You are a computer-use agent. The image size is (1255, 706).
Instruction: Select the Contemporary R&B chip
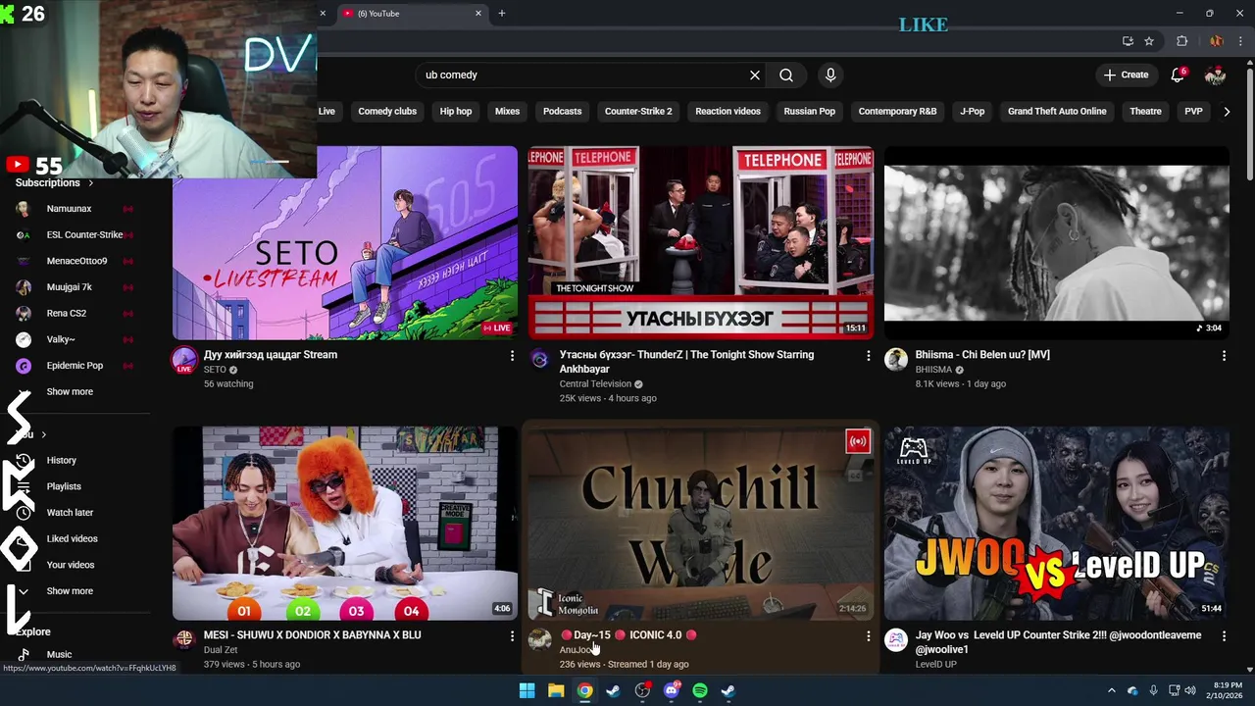(897, 112)
